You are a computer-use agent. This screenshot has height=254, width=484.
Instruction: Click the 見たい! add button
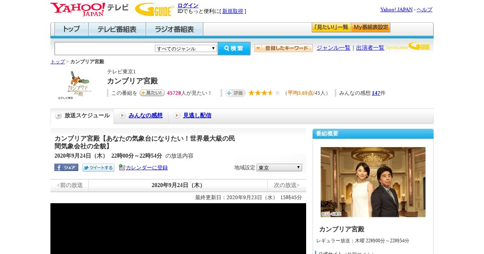(x=152, y=93)
